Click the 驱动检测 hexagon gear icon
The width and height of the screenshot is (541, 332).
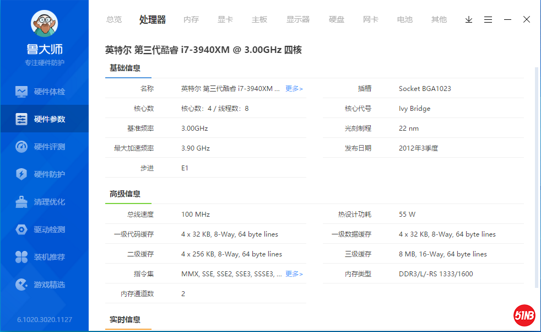[21, 229]
